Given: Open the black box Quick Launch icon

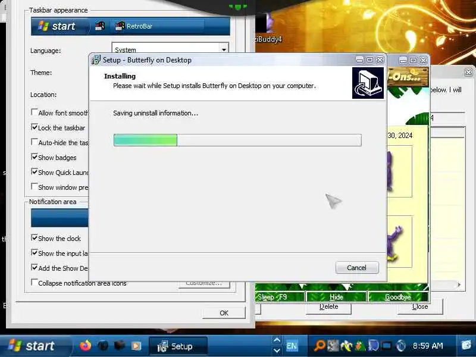Looking at the screenshot, I should pos(120,346).
